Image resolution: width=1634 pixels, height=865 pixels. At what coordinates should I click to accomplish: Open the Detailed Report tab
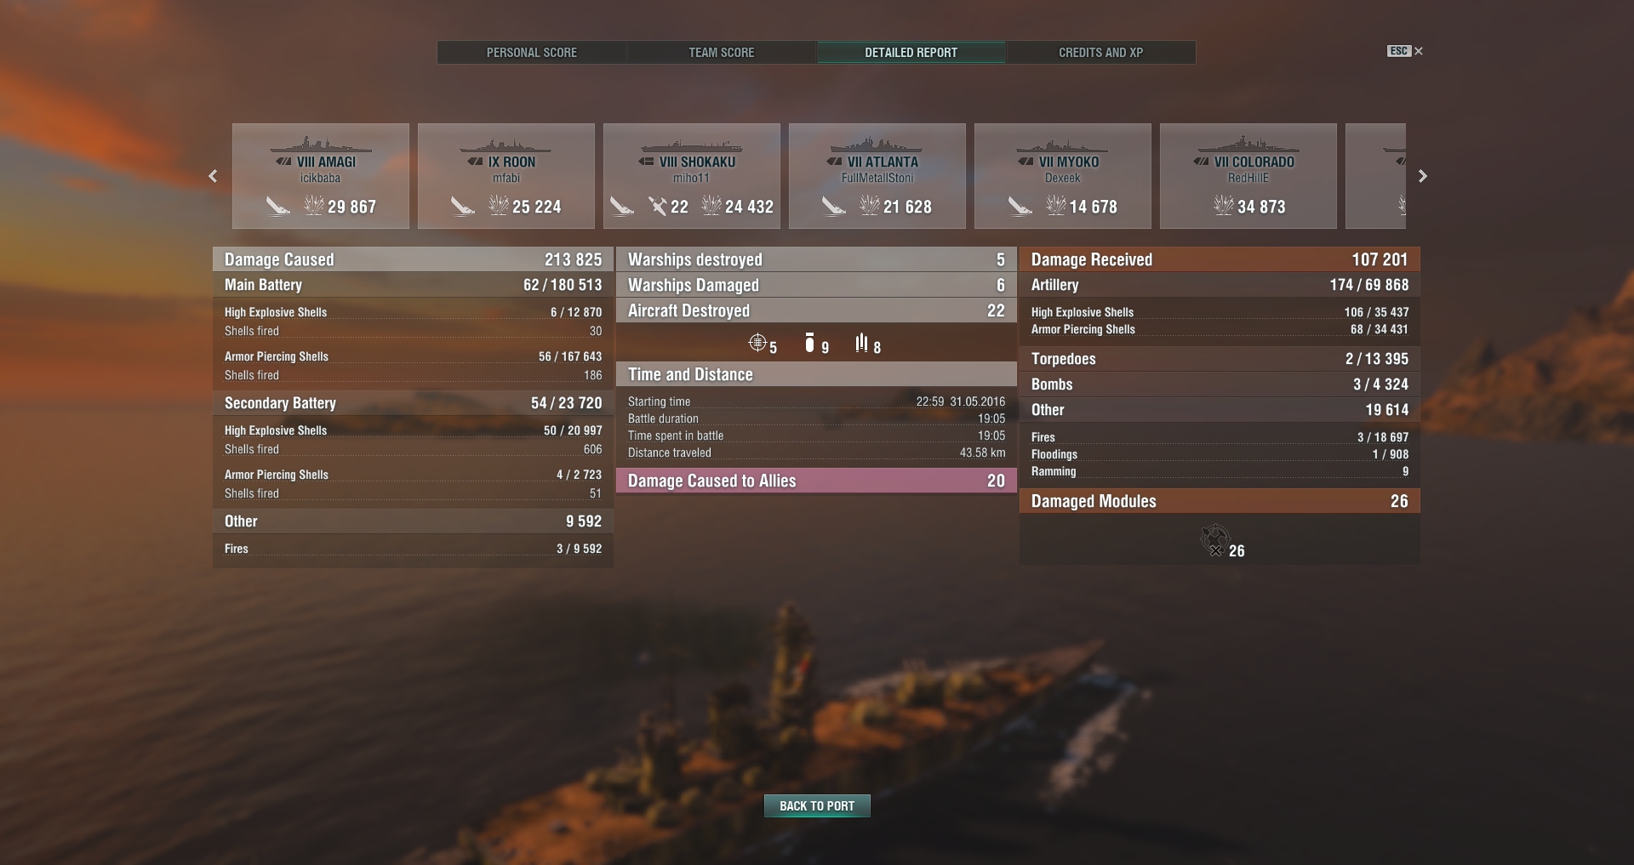click(911, 52)
